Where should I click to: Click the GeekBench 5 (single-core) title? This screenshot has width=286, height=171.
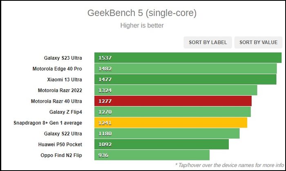(142, 13)
